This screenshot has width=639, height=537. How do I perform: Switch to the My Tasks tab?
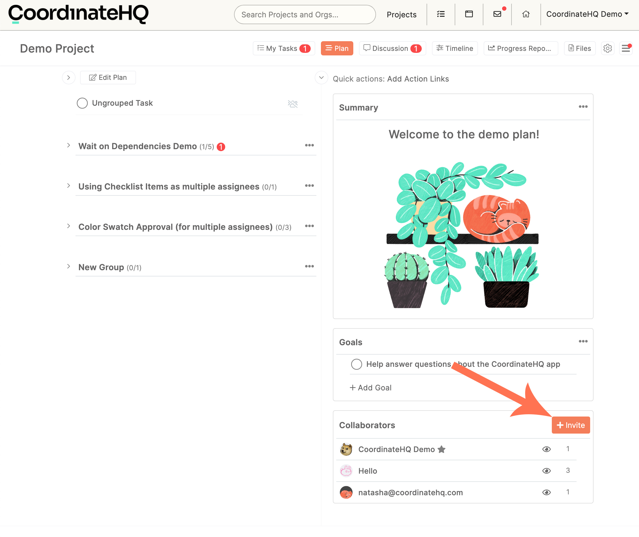click(284, 48)
